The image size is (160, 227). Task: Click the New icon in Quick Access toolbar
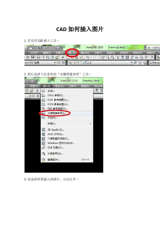pos(31,48)
